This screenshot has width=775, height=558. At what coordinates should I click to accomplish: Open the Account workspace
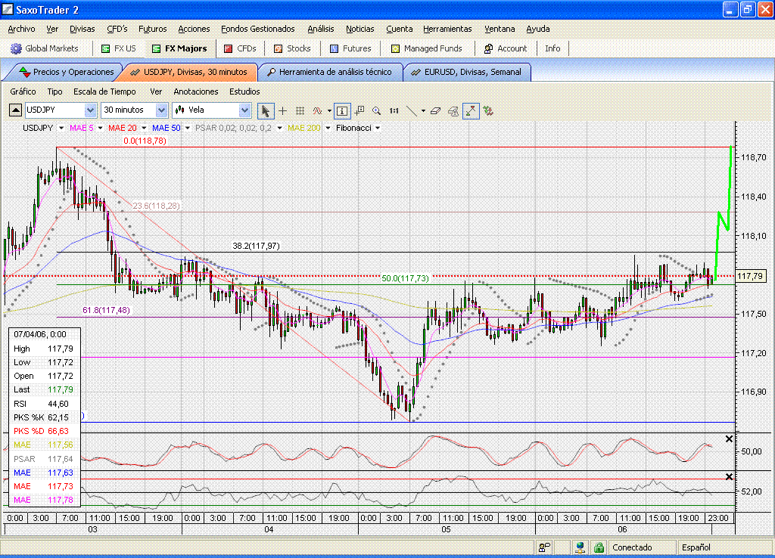(506, 48)
